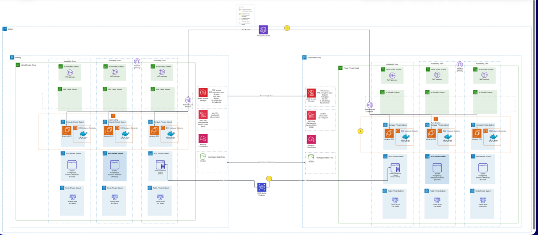This screenshot has width=538, height=235.
Task: Click the vertical scrollbar on the right edge
Action: click(x=534, y=115)
